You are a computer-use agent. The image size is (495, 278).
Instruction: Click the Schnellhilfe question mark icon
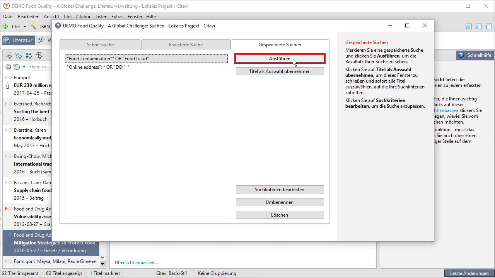tap(461, 55)
